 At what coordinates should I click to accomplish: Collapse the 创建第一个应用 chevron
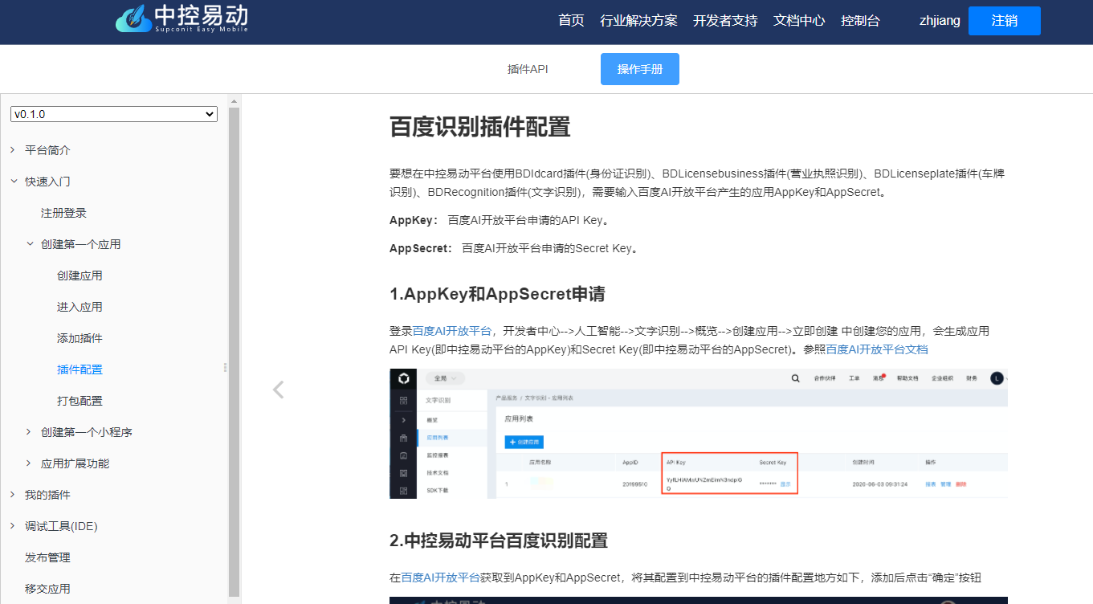tap(30, 244)
